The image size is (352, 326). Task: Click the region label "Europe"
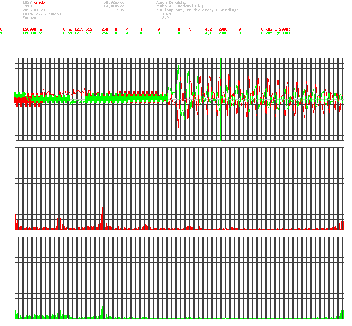(x=29, y=18)
